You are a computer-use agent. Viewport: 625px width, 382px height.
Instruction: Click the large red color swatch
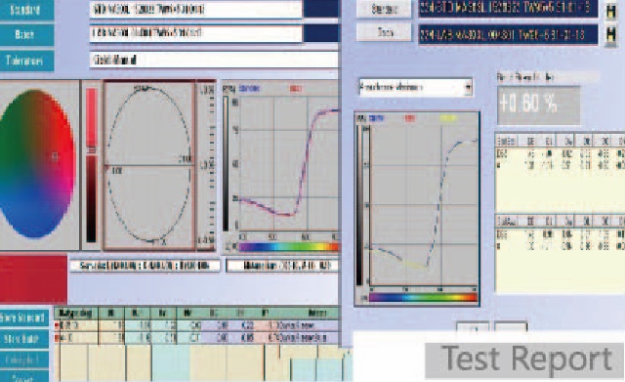[33, 279]
